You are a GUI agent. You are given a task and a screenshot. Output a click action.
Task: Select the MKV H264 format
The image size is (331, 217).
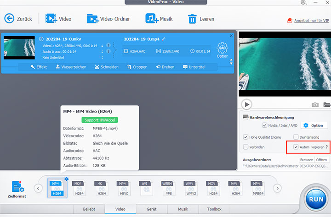[x=79, y=188]
